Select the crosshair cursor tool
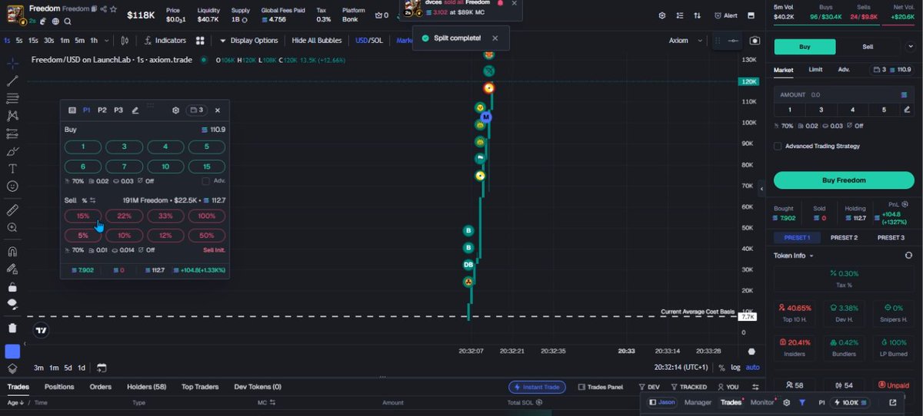Viewport: 923px width, 416px height. point(12,63)
